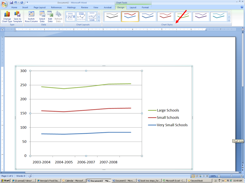Click Edit Data to open Excel
Screen dimensions: 245x183
[x=50, y=17]
